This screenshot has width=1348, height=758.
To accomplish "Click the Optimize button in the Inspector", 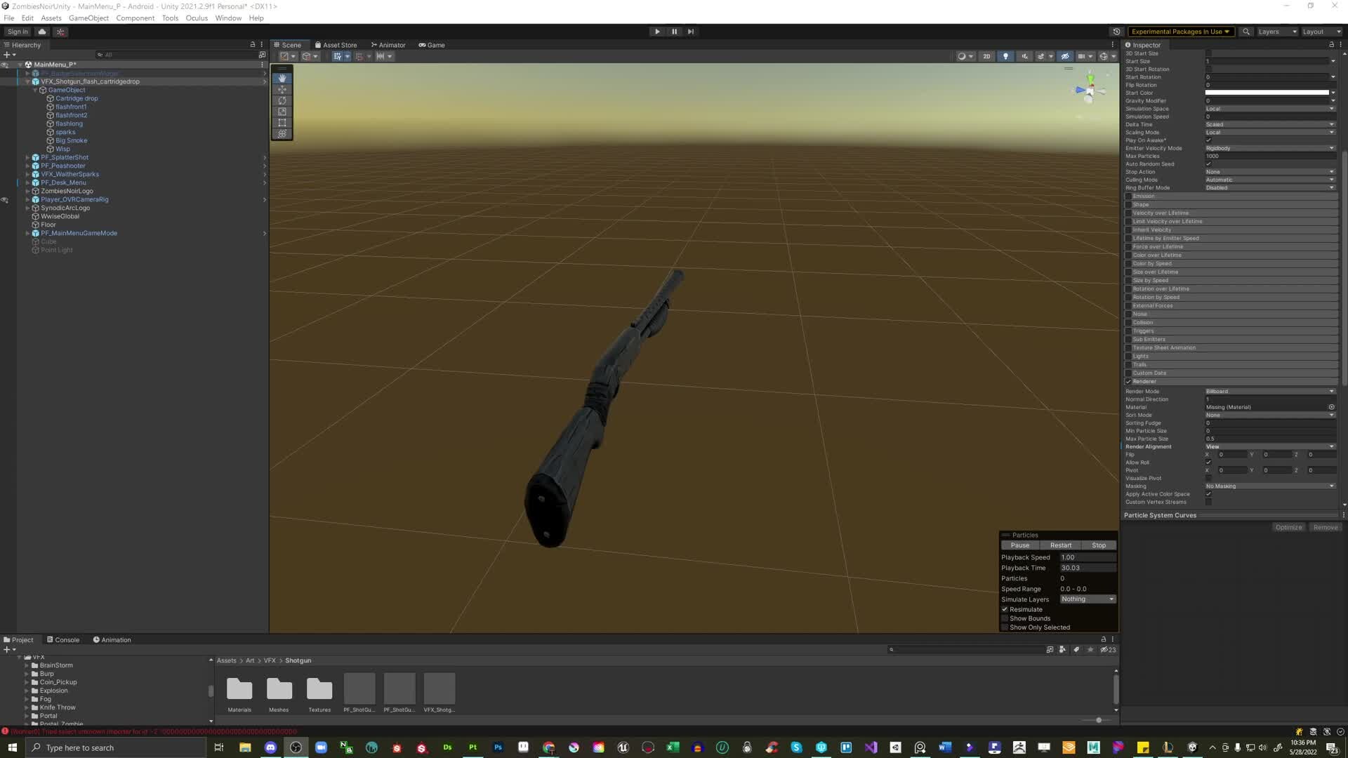I will click(x=1288, y=527).
